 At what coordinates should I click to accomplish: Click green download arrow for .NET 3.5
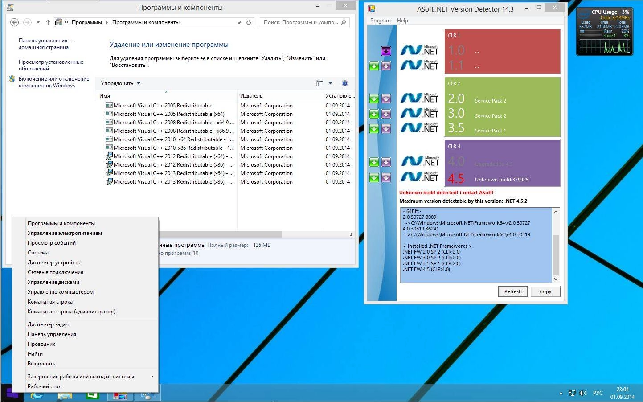click(x=374, y=129)
